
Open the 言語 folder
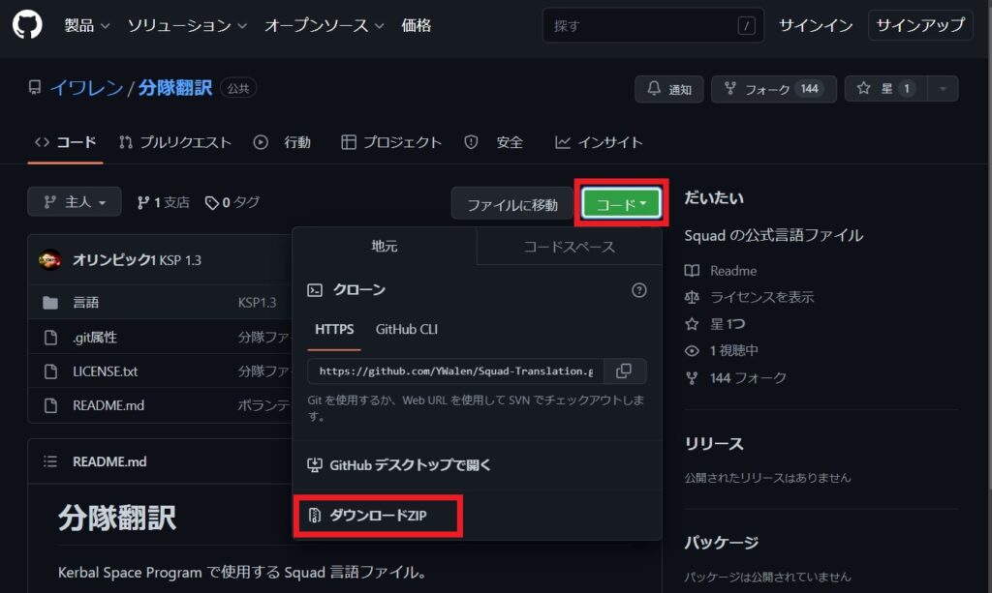(86, 303)
